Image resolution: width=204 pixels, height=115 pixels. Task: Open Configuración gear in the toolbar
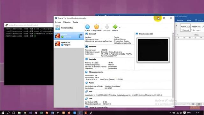click(x=96, y=28)
